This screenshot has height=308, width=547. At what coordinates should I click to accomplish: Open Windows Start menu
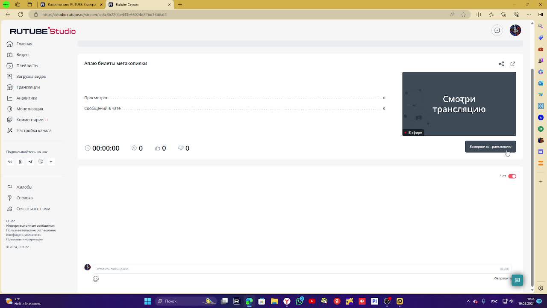[x=147, y=301]
